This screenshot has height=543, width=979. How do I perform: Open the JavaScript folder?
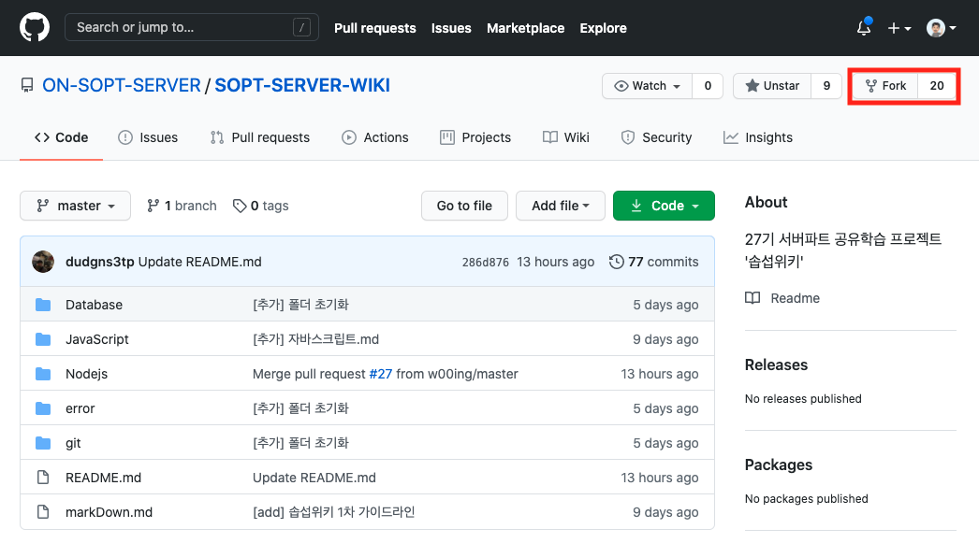(x=96, y=339)
